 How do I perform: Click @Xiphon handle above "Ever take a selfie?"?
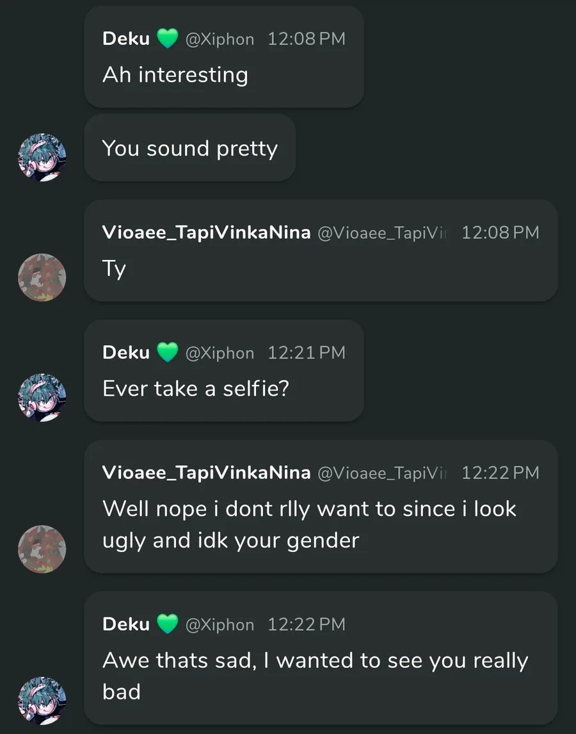220,353
